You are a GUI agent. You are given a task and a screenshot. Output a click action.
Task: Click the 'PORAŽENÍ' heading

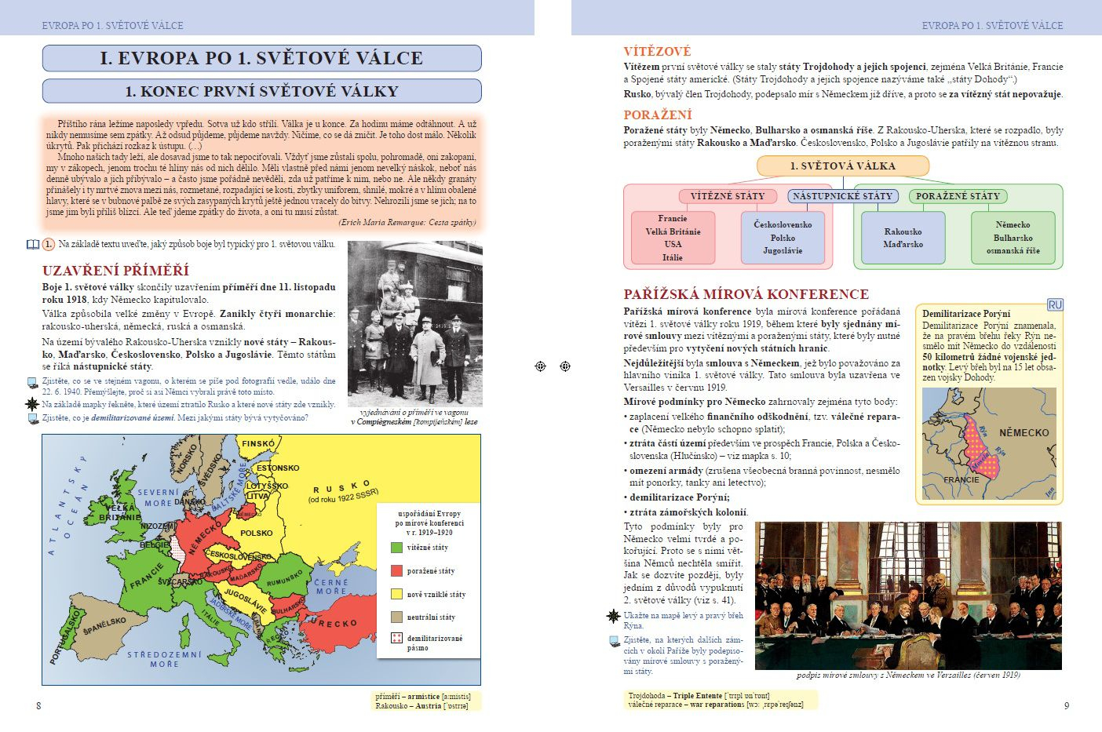(x=658, y=115)
